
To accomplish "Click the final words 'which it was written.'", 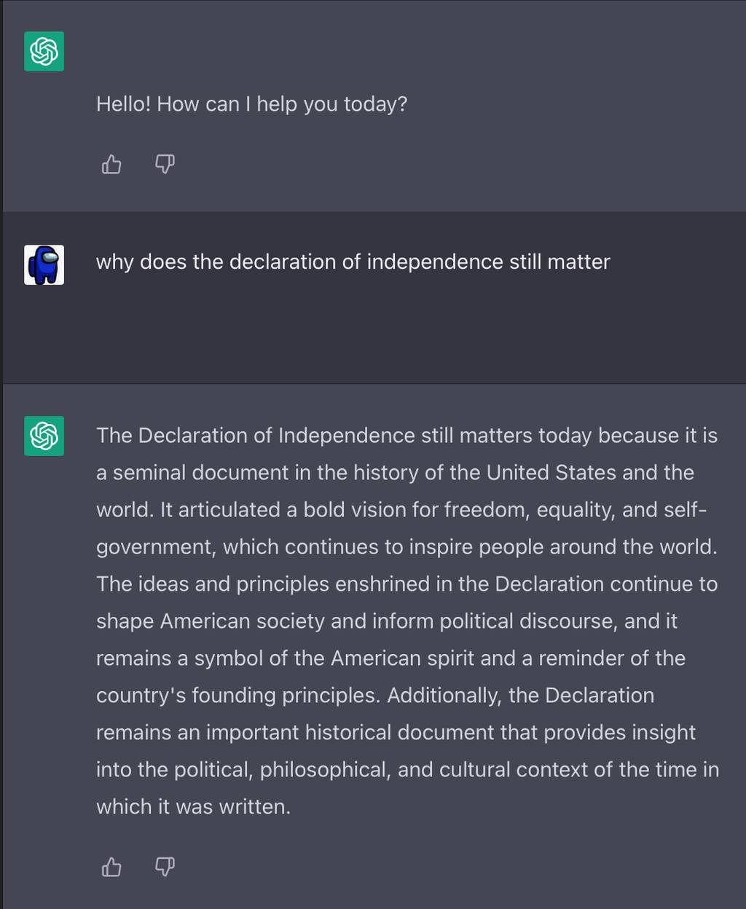I will click(x=193, y=807).
